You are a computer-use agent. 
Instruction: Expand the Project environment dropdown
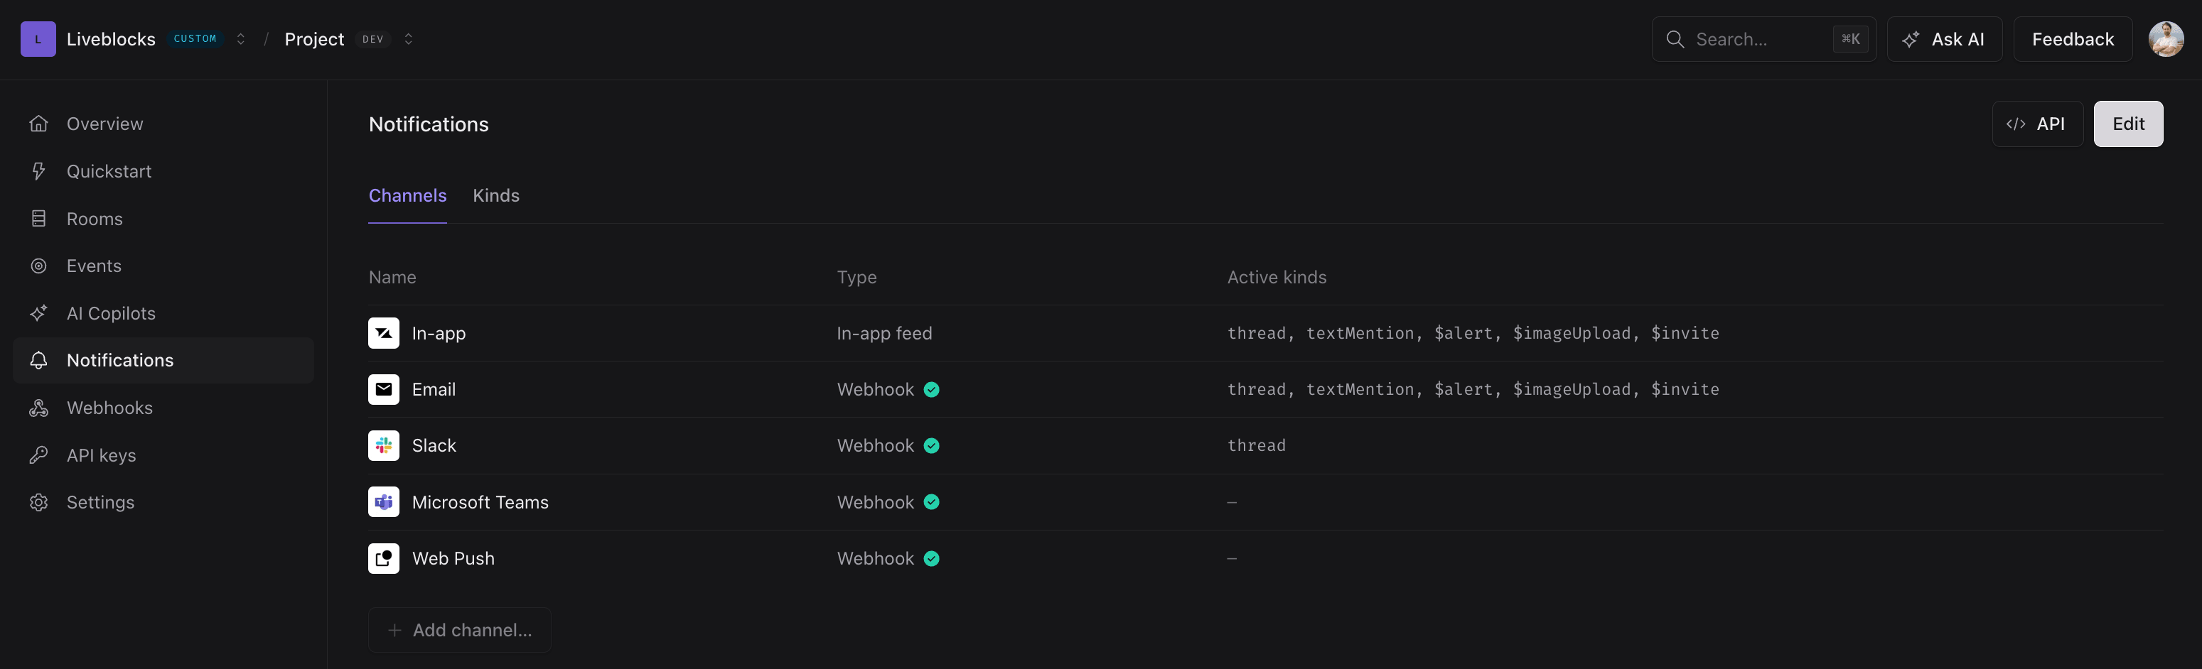[x=409, y=38]
